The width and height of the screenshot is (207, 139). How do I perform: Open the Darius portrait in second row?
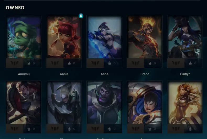pos(24,102)
